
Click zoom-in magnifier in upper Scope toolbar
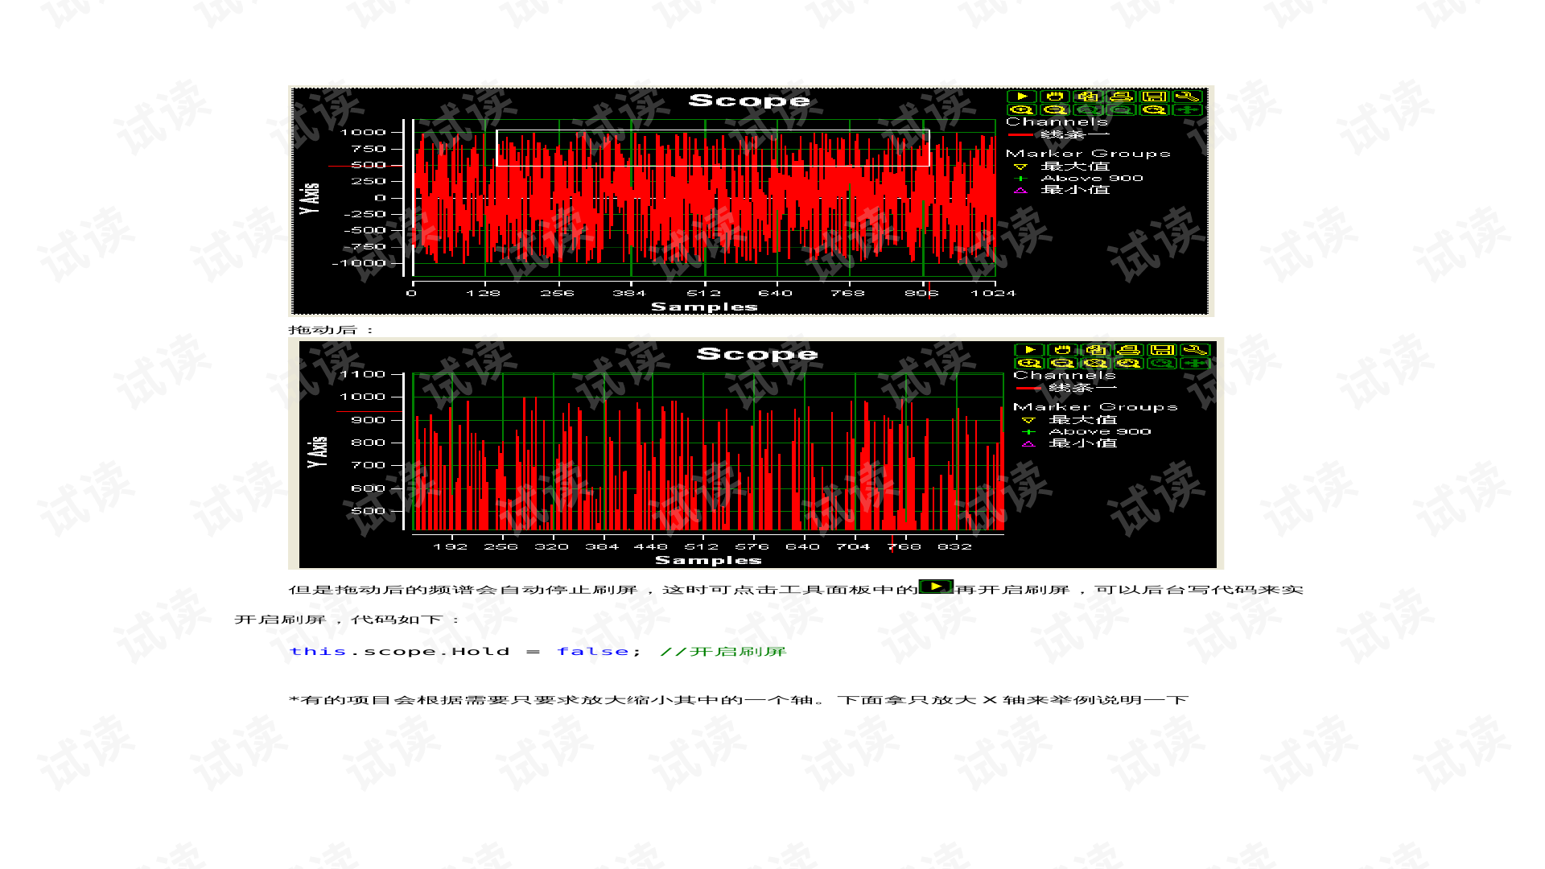pos(1022,110)
